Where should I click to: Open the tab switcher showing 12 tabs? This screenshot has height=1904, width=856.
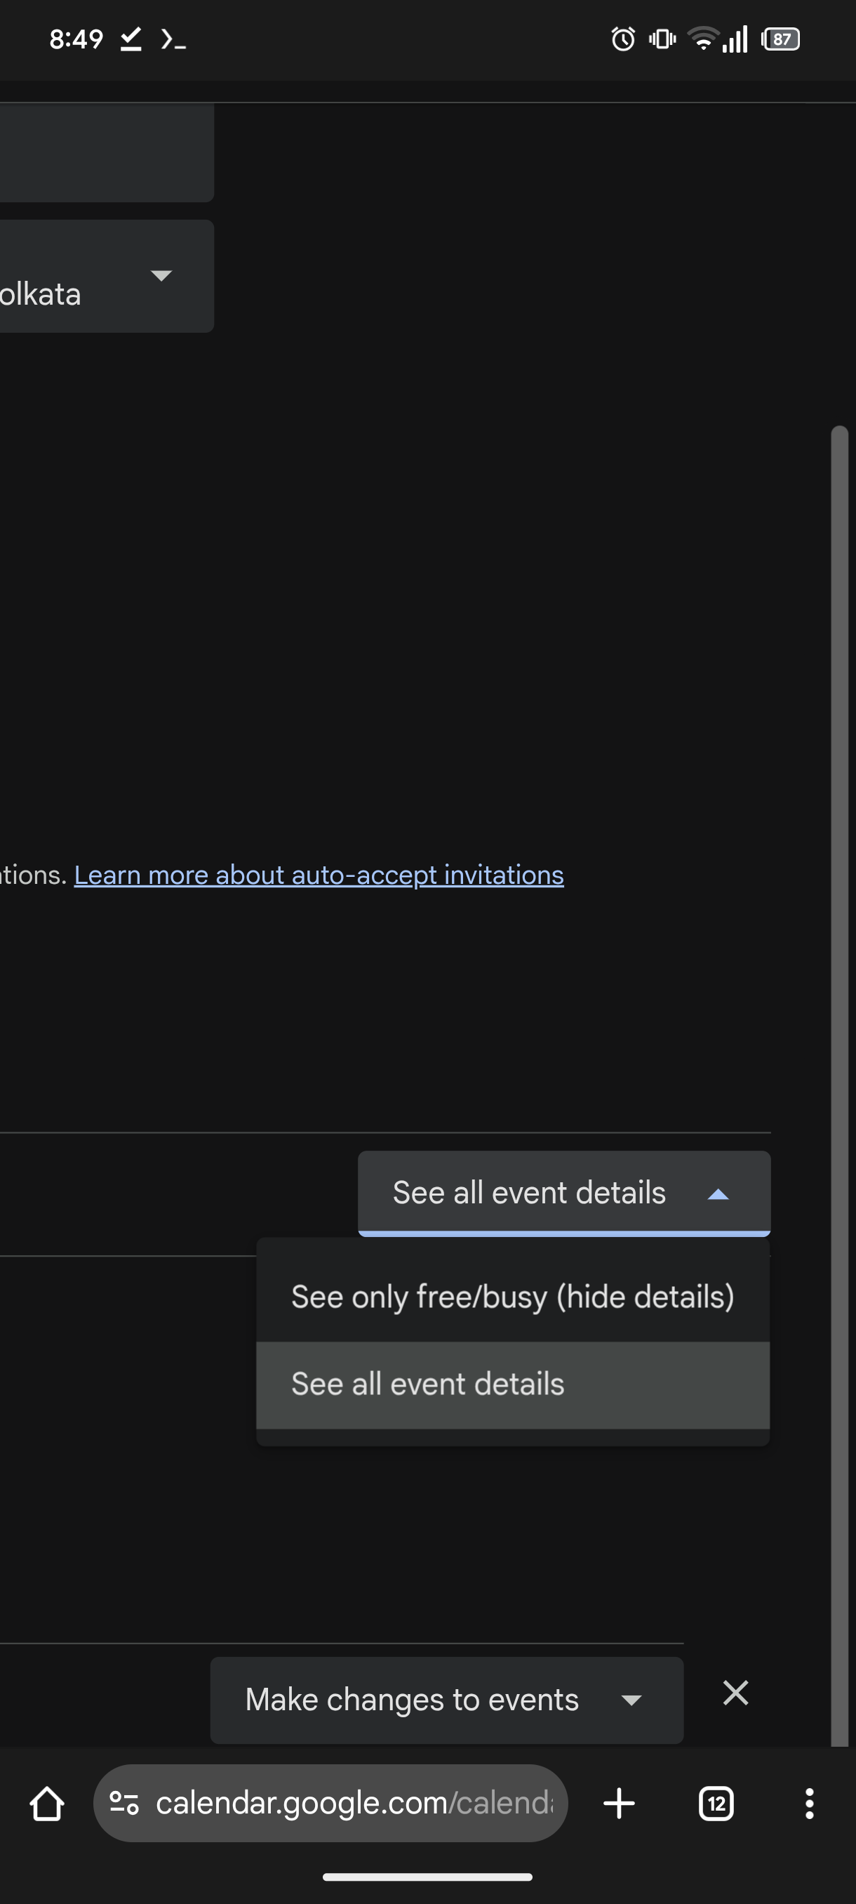click(x=716, y=1804)
